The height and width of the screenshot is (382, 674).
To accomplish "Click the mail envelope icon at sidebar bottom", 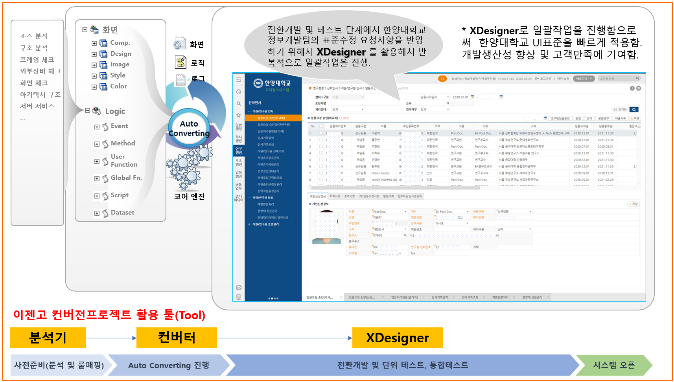I will 239,288.
